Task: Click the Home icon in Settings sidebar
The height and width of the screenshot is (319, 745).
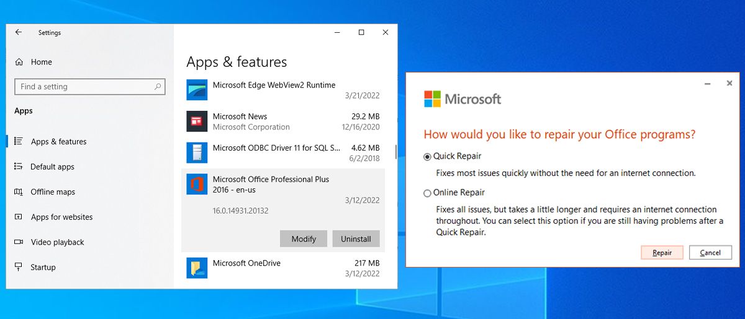Action: click(19, 62)
